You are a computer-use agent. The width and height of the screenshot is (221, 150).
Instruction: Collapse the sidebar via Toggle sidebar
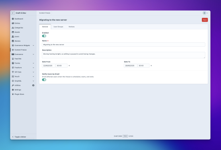click(x=19, y=137)
